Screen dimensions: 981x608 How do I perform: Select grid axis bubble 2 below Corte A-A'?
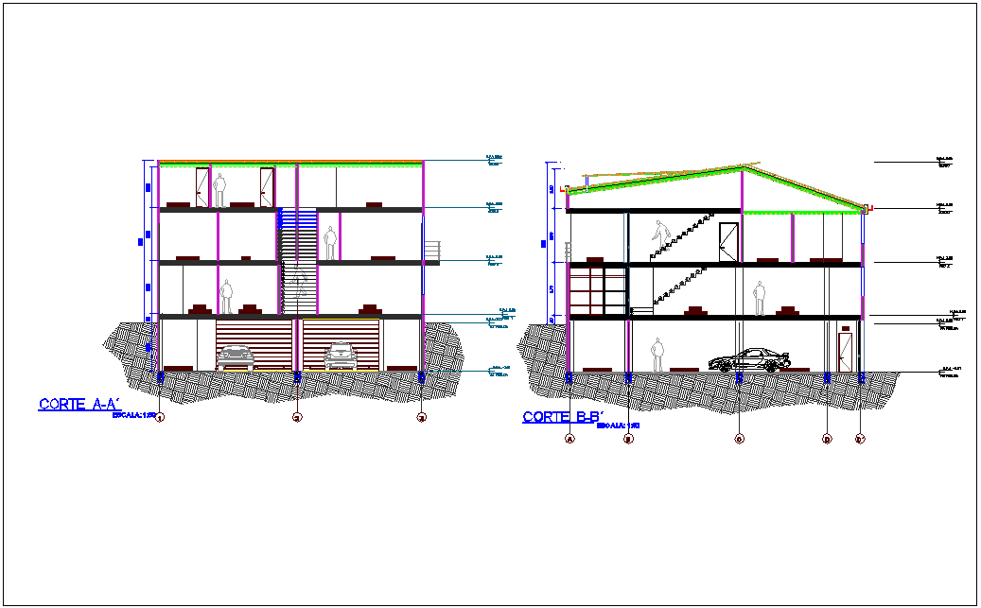coord(297,417)
